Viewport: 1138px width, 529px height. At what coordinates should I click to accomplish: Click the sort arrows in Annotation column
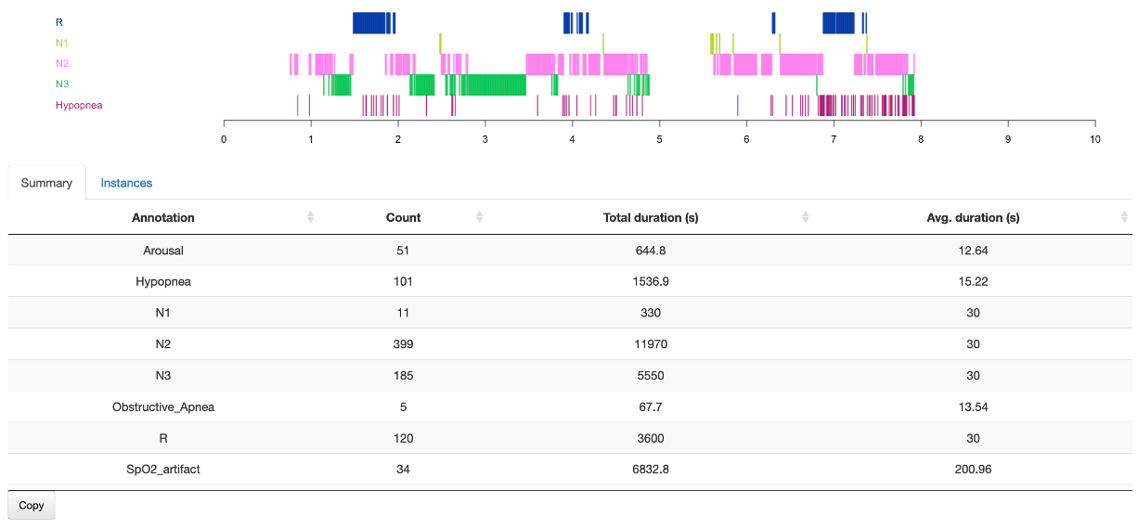click(x=311, y=217)
